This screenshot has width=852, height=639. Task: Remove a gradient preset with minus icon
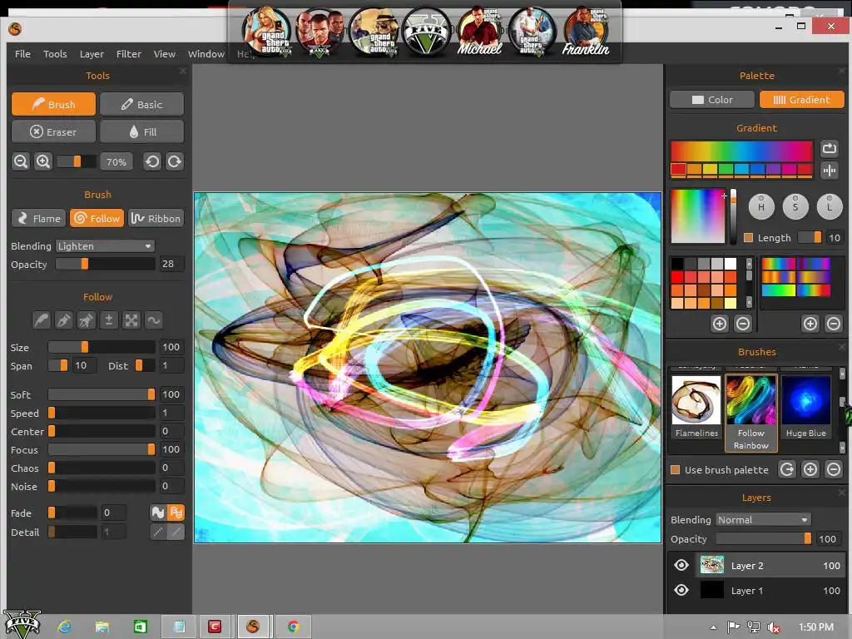833,324
